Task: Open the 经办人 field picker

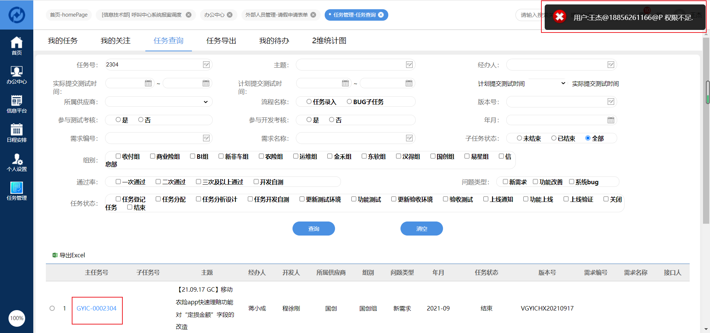Action: click(x=611, y=65)
